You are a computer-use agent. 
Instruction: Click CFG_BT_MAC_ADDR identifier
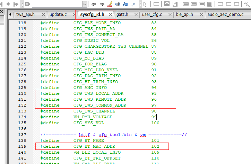pyautogui.click(x=94, y=146)
